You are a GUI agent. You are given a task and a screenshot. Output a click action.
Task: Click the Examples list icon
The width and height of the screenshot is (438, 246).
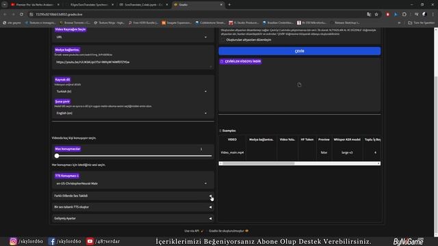[x=220, y=131]
